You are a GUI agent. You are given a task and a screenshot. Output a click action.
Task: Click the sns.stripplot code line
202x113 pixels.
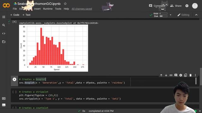70,99
